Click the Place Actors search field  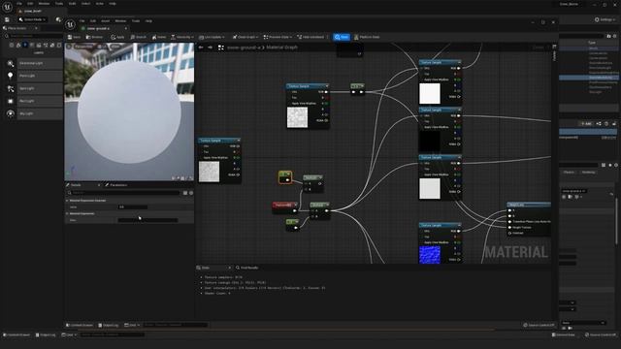[x=35, y=36]
